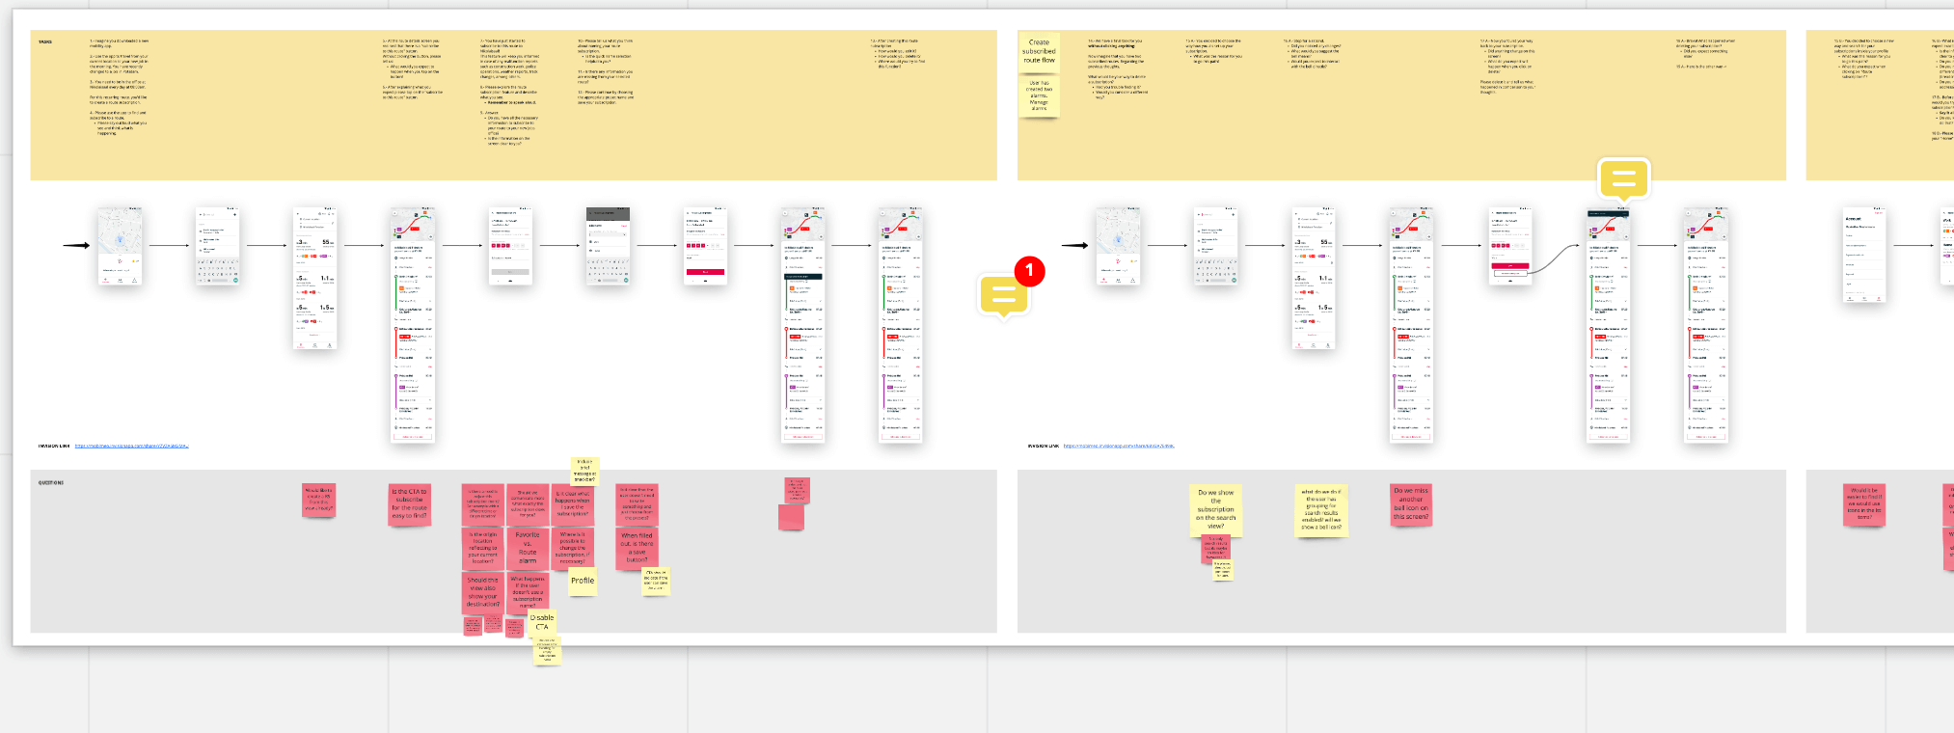Select the 'When filled out, is there a save button?' sticky

[637, 547]
